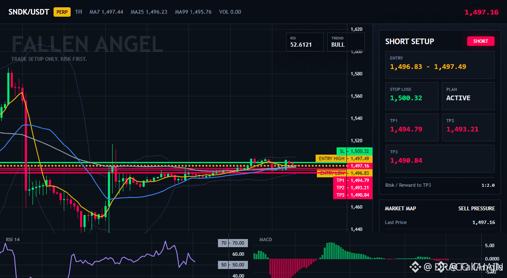
Task: Click the 1,520 price axis label
Action: [x=357, y=141]
